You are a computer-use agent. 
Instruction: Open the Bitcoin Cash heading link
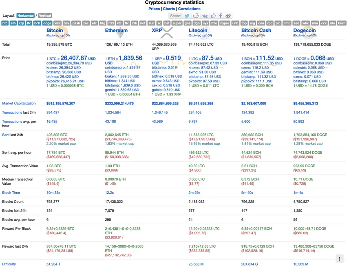click(256, 30)
